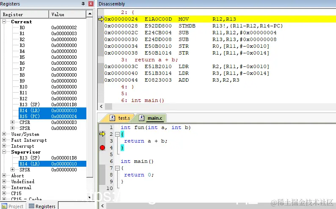Collapse the Current register group
Screen dimensions: 336x209
tap(4, 22)
